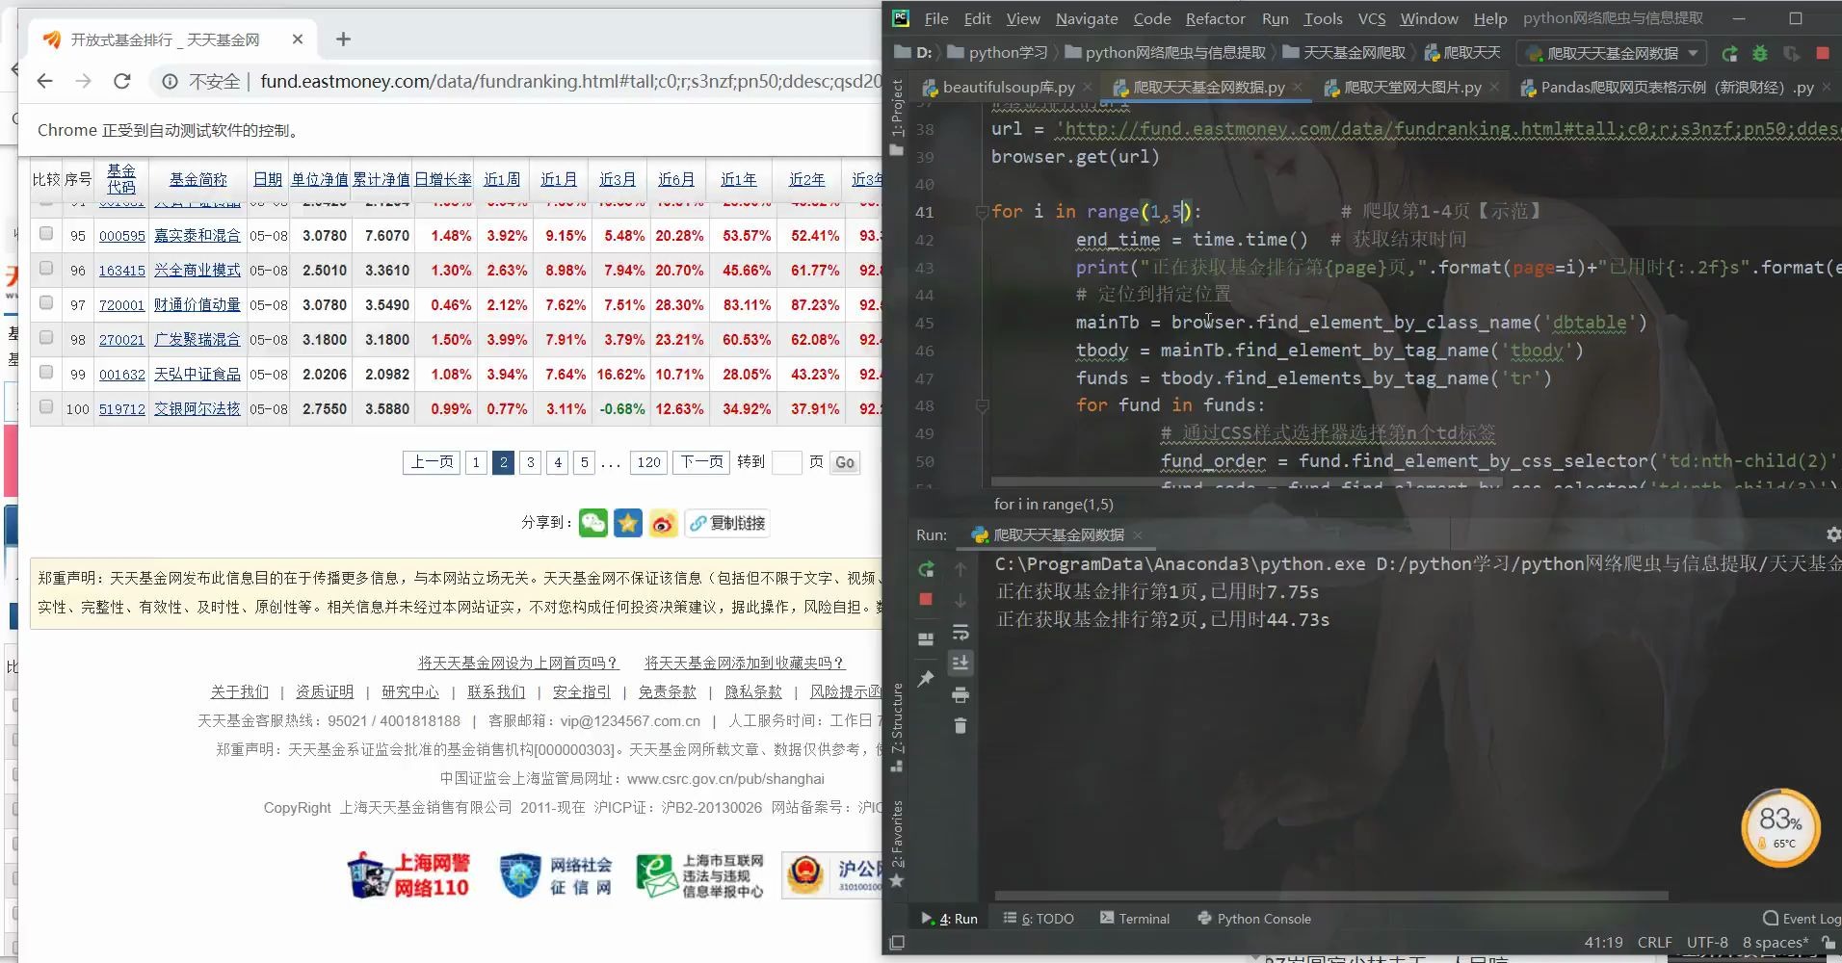Image resolution: width=1842 pixels, height=963 pixels.
Task: Open the run configuration dropdown
Action: [1611, 53]
